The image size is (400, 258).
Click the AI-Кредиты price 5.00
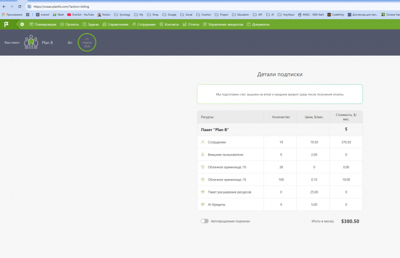314,204
